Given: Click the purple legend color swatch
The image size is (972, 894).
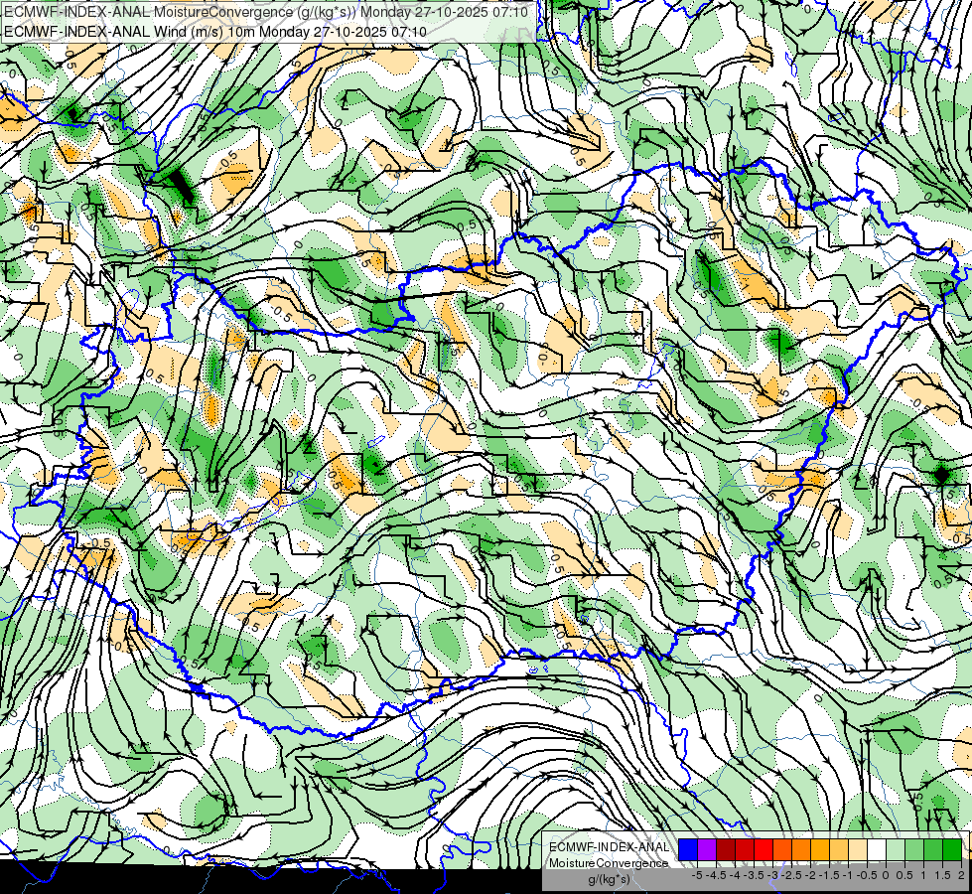Looking at the screenshot, I should pyautogui.click(x=707, y=850).
